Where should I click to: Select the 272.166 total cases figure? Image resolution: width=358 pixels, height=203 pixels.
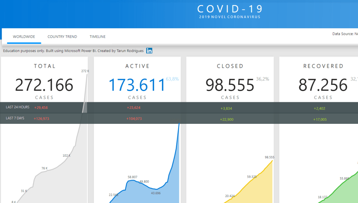tap(44, 85)
